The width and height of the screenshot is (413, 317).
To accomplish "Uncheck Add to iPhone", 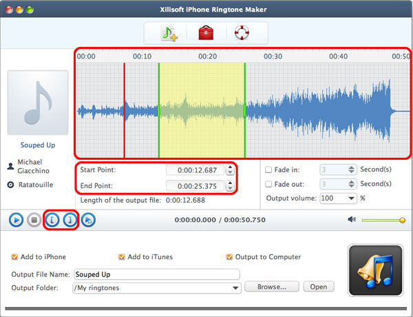I will 14,257.
